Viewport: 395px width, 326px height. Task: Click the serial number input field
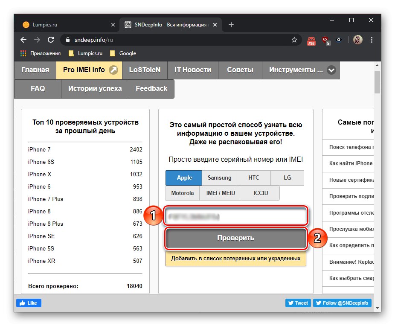[x=235, y=216]
